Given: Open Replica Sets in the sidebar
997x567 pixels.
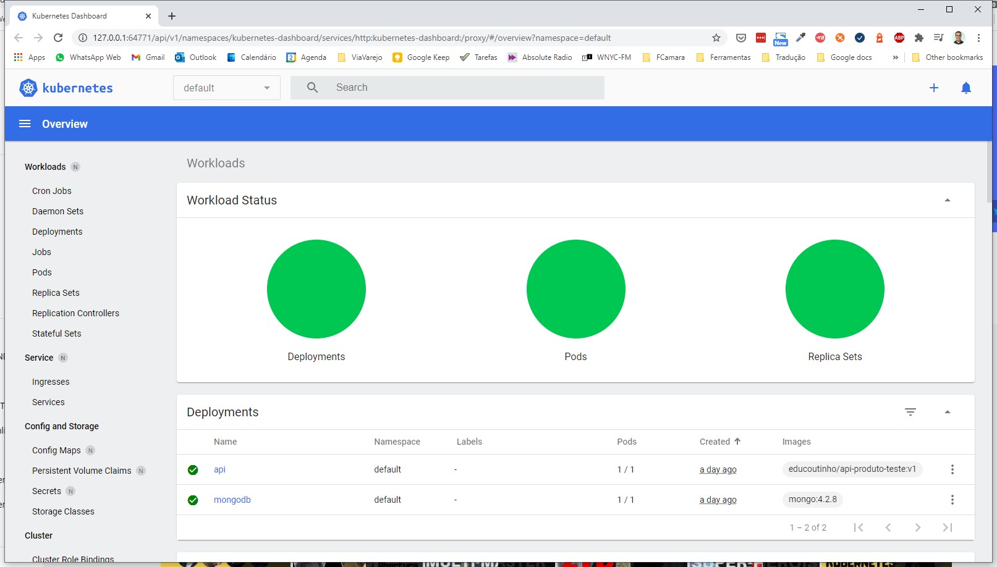Looking at the screenshot, I should 56,293.
